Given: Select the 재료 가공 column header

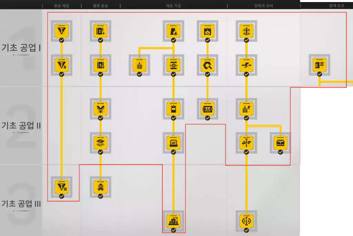Looking at the screenshot, I should (173, 6).
